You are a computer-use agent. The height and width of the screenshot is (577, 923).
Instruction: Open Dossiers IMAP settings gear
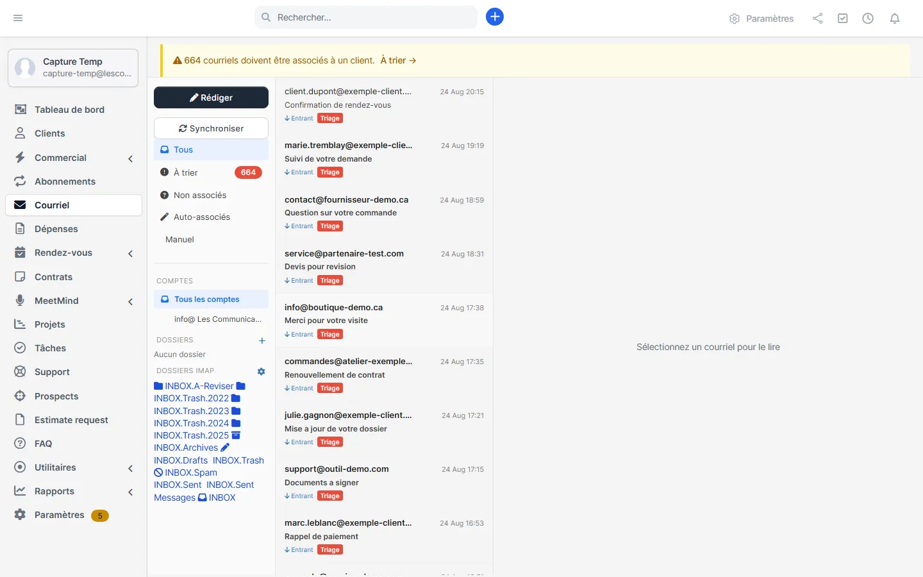point(261,371)
